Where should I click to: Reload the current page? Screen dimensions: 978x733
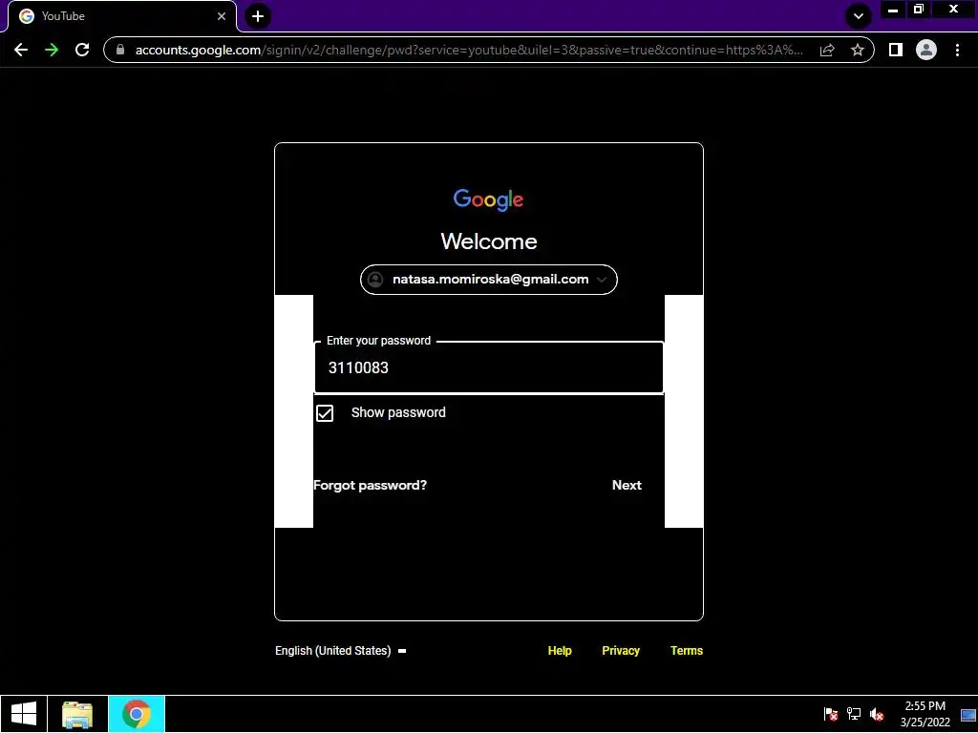[x=82, y=50]
